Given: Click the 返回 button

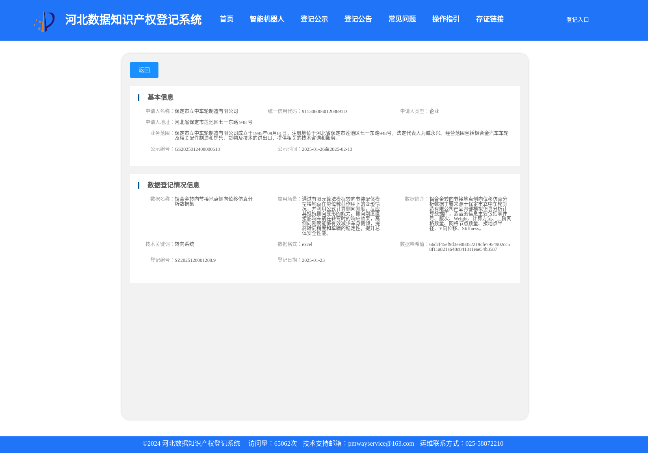Looking at the screenshot, I should (144, 70).
